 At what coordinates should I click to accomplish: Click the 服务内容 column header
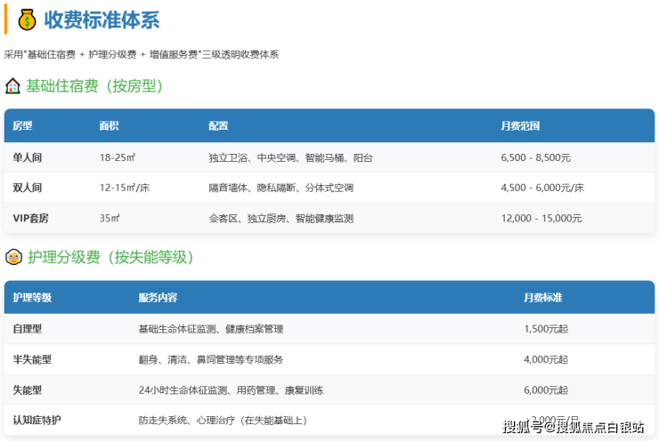[158, 297]
